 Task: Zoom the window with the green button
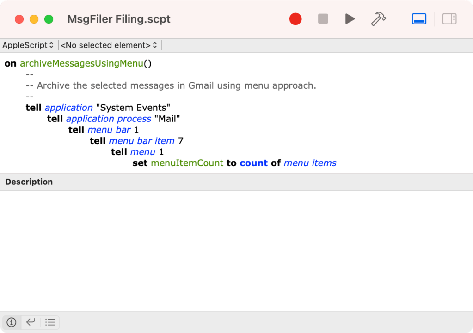point(49,19)
